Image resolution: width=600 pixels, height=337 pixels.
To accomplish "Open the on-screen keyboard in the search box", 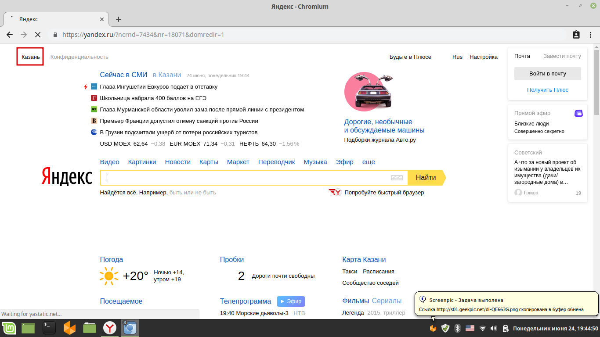I will (397, 178).
